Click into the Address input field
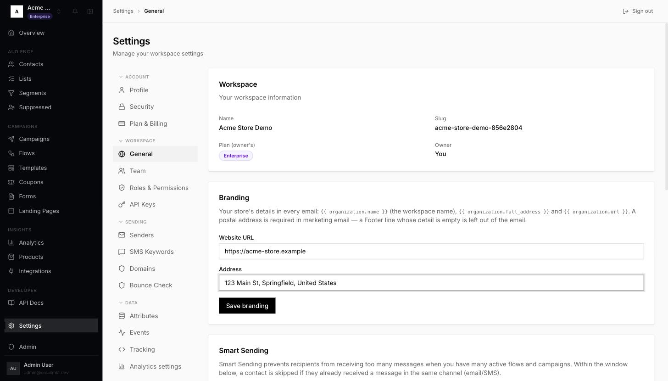This screenshot has width=668, height=381. (431, 283)
